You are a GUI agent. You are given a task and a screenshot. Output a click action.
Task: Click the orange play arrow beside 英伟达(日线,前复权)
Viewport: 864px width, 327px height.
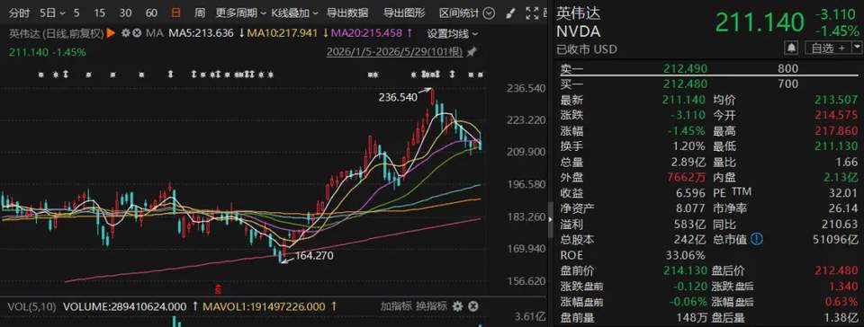coord(111,33)
